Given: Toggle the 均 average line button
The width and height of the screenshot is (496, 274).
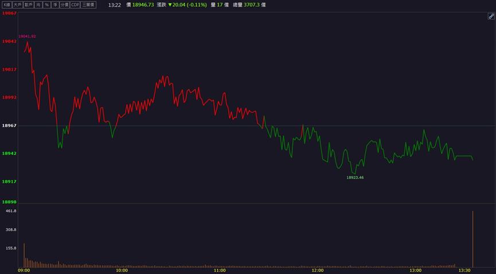Looking at the screenshot, I should tap(38, 5).
